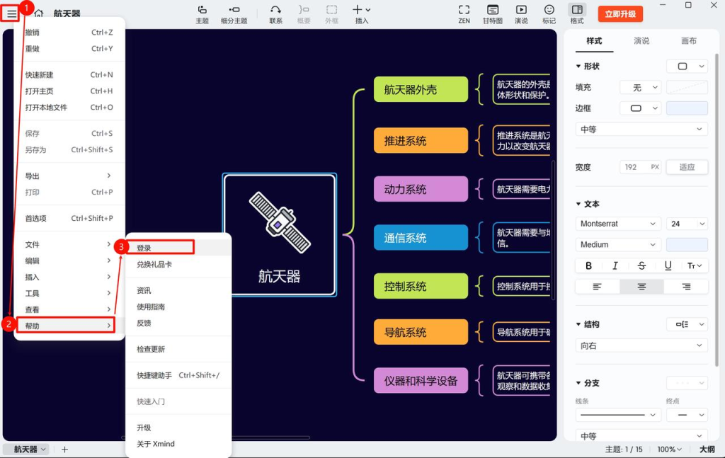Open the shape type dropdown
The width and height of the screenshot is (725, 458).
[687, 66]
